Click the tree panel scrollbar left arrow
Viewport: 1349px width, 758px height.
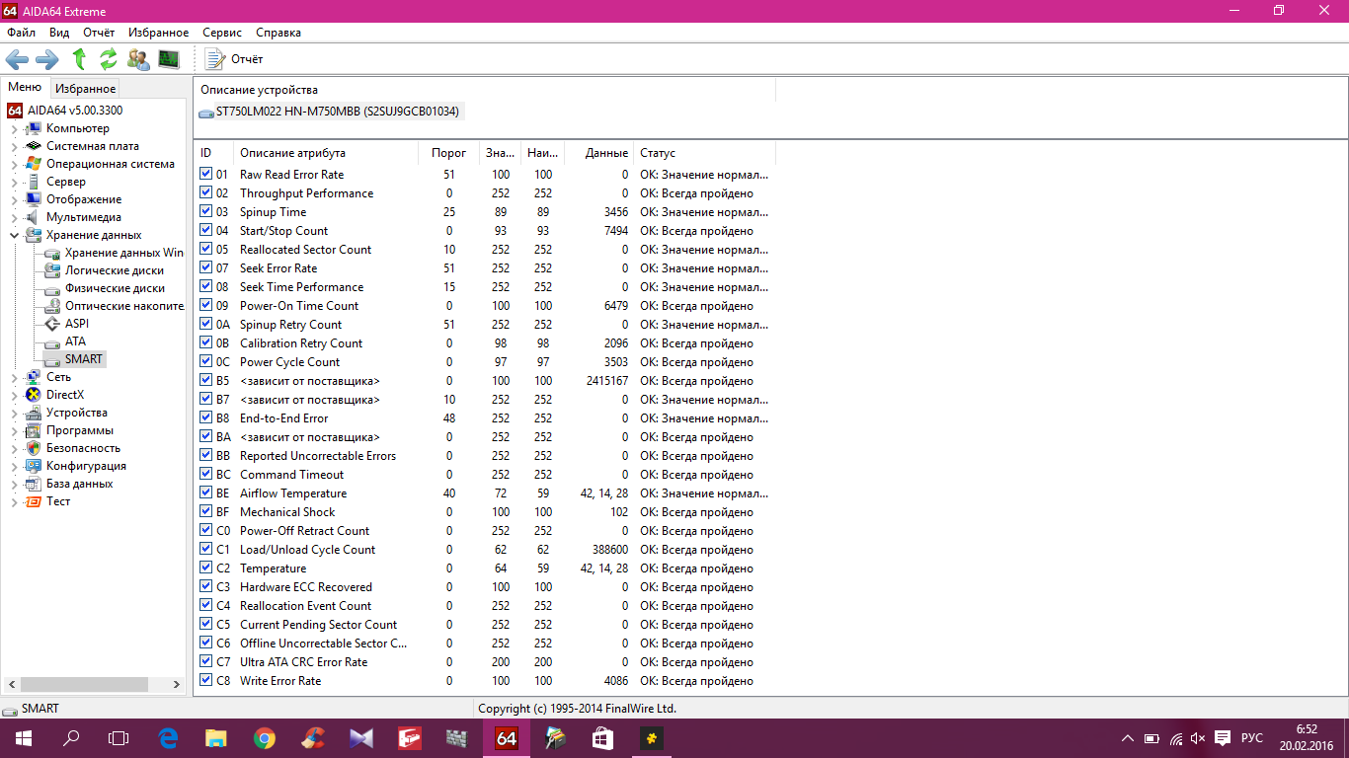coord(12,684)
